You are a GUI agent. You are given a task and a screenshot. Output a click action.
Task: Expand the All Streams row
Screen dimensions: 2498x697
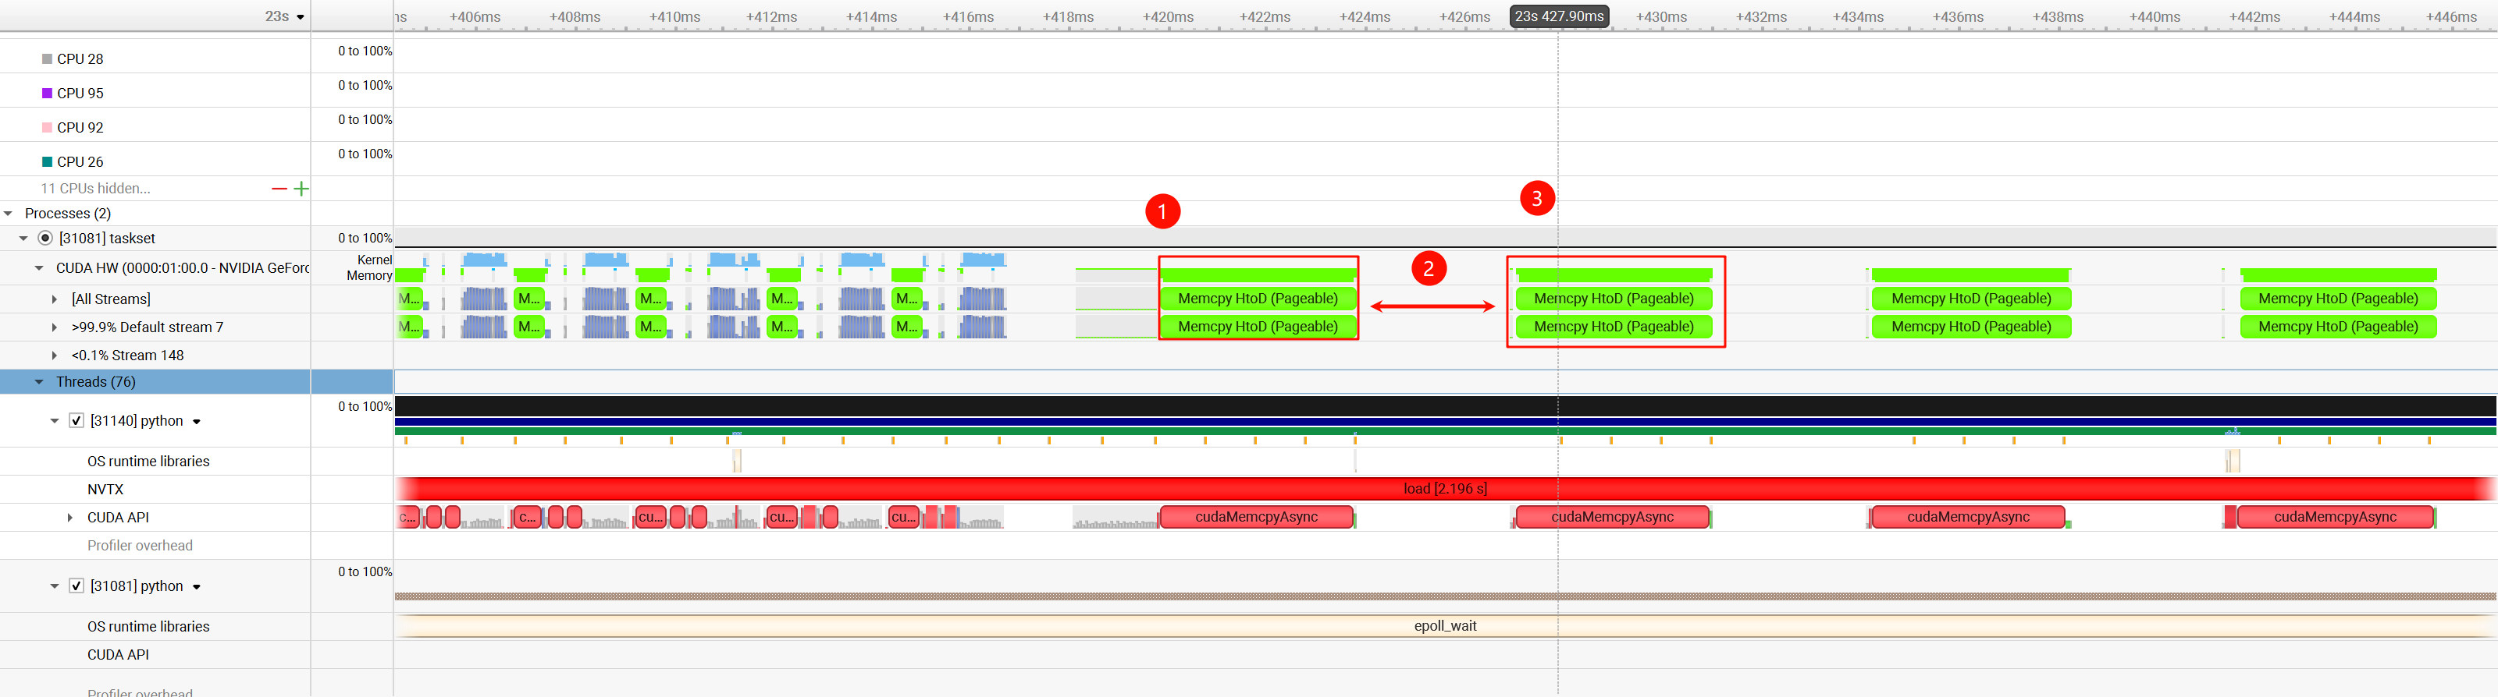(55, 299)
